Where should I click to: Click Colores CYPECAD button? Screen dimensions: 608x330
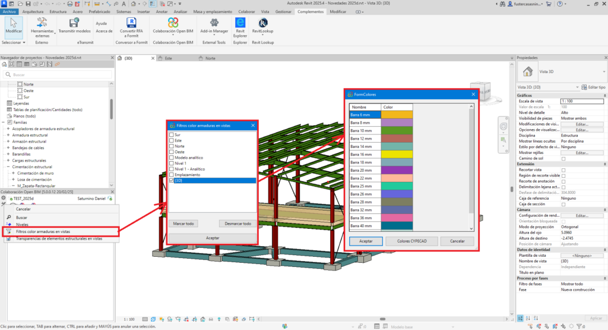[412, 241]
